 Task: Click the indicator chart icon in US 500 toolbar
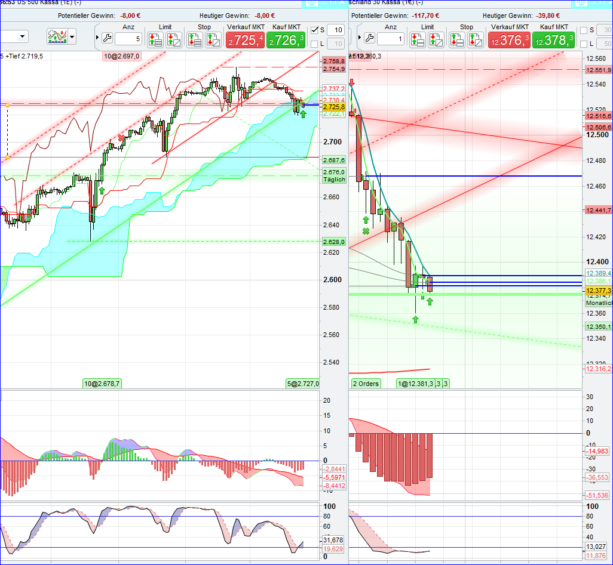coord(57,37)
